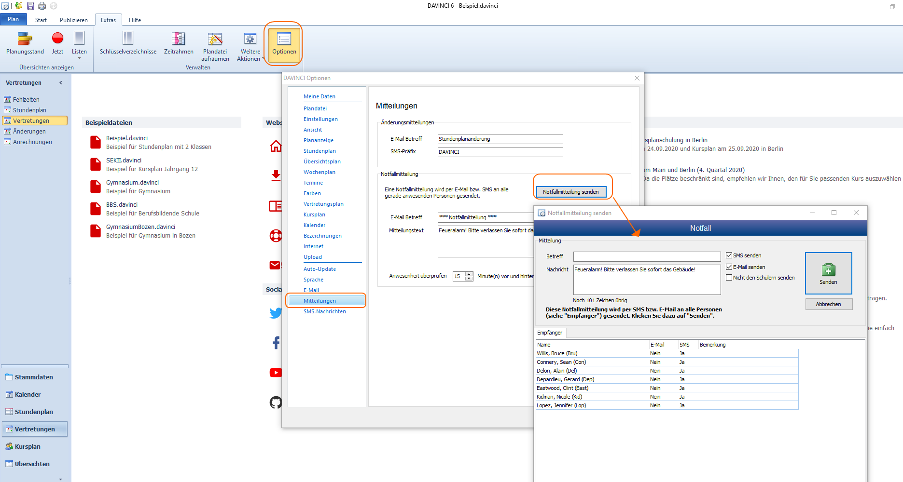Screen dimensions: 903x482
Task: Uncheck the SMS senden checkbox
Action: point(729,255)
